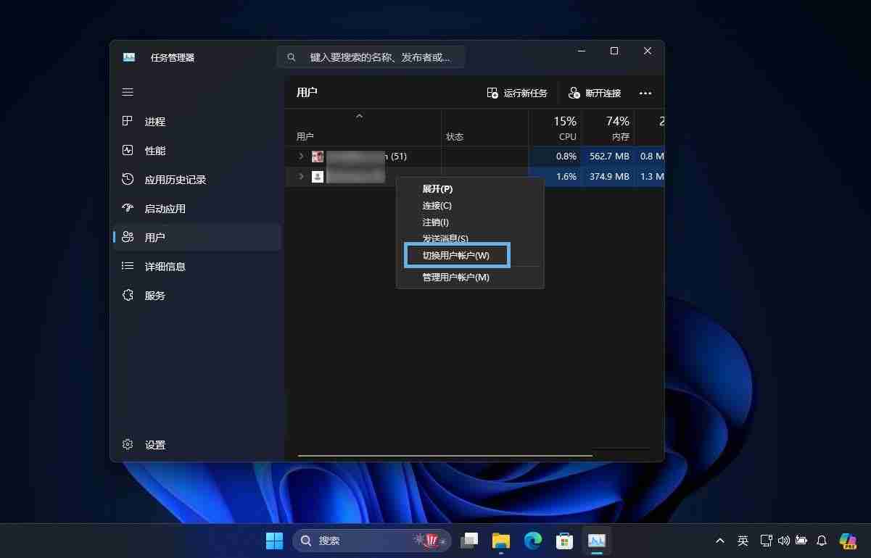Open the ... overflow menu
Screen dimensions: 871x558
pos(645,93)
